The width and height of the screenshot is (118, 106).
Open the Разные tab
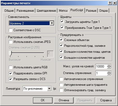91,11
